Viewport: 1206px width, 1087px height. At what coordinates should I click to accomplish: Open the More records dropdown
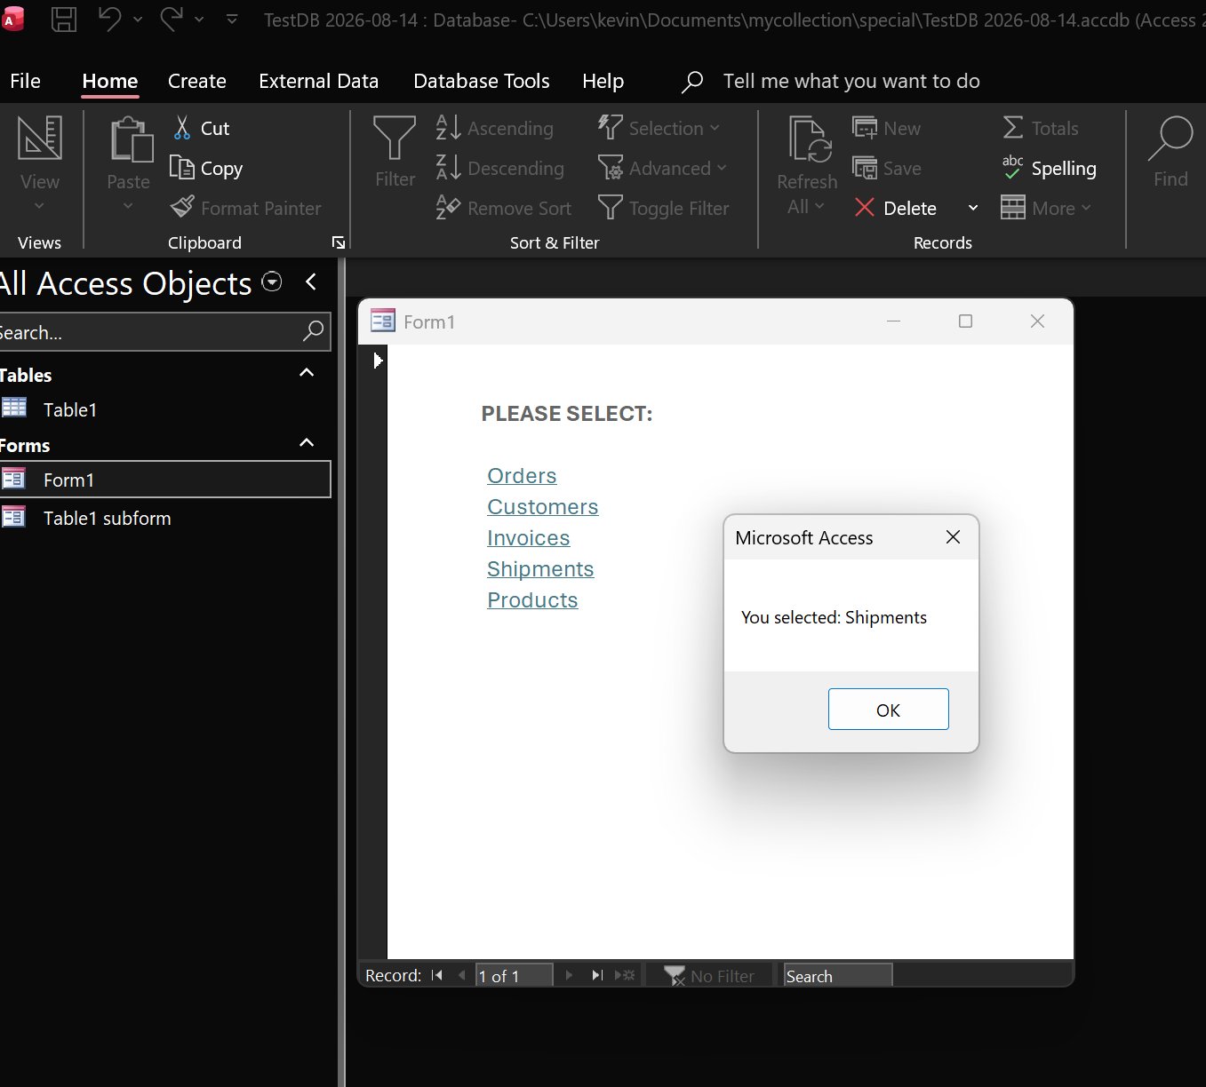(x=1046, y=208)
